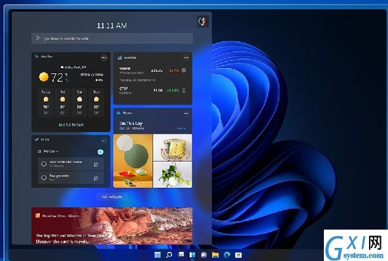Click the 'Buy groceries' task text
Image resolution: width=388 pixels, height=261 pixels.
click(59, 176)
